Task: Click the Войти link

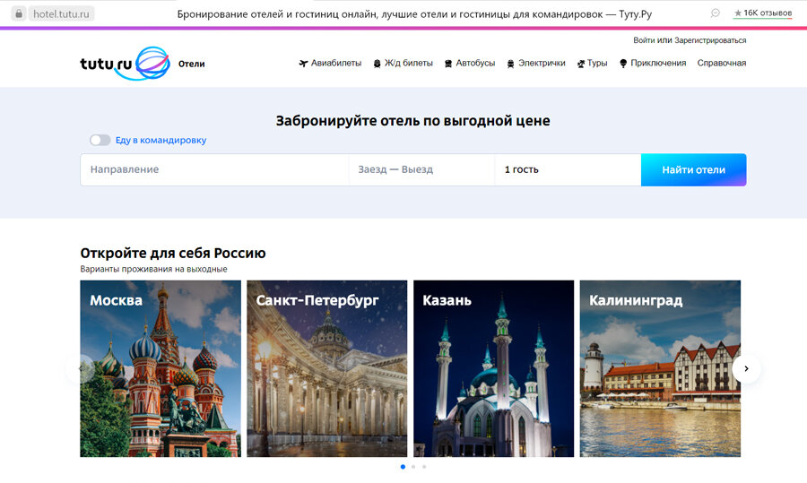Action: 643,40
